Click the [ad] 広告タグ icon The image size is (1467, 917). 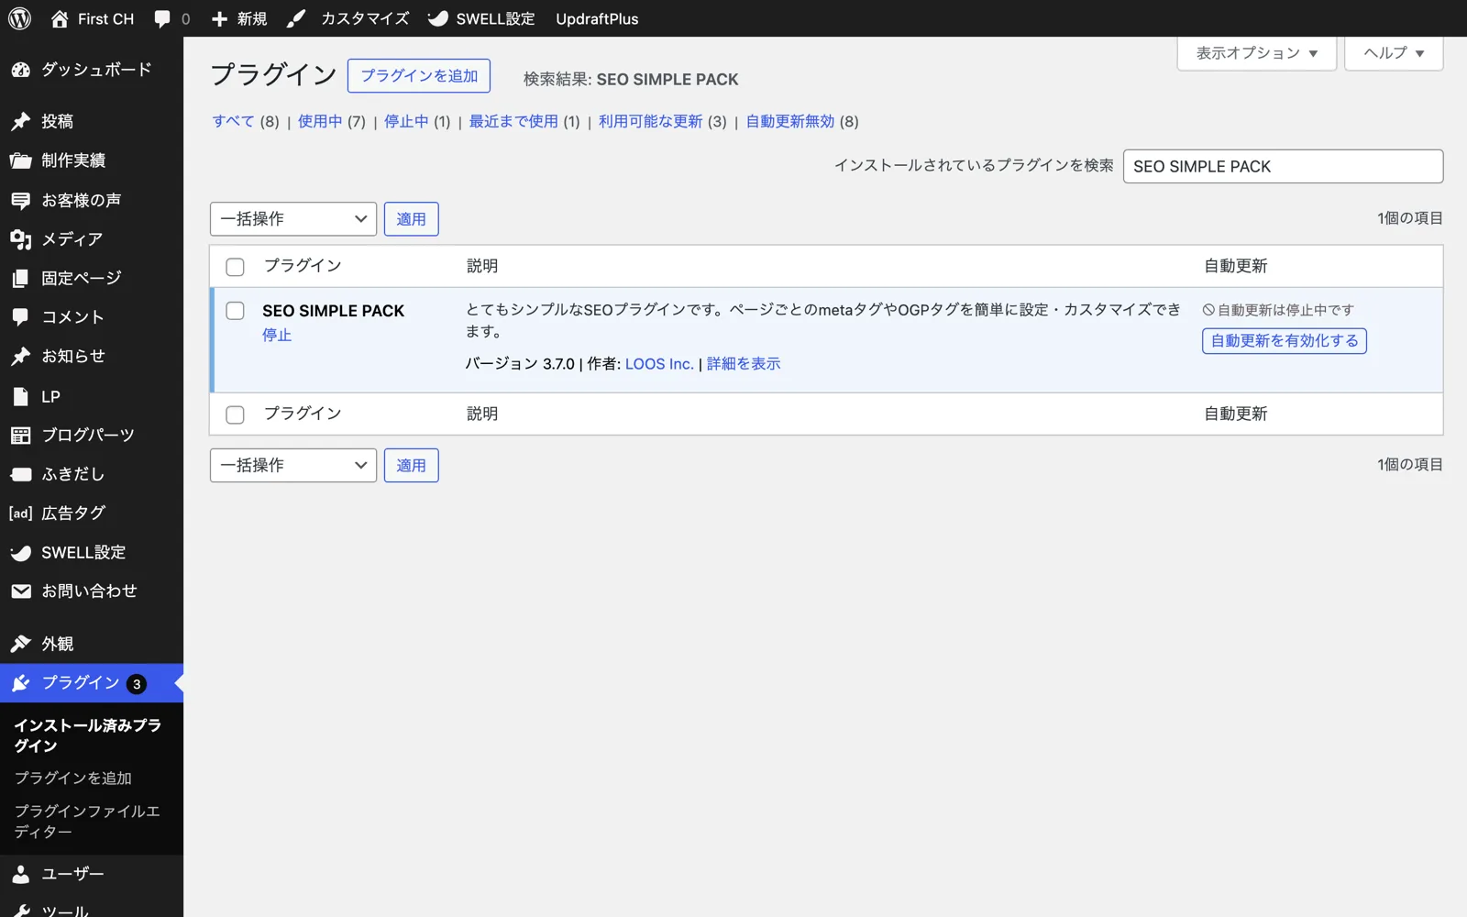20,514
